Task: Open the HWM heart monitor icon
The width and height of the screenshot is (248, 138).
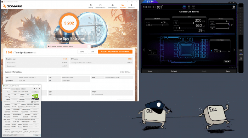Action: coord(193,7)
